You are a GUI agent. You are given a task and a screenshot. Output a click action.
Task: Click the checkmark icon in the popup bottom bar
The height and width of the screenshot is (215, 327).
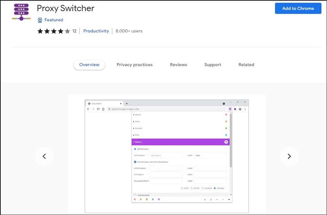[x=217, y=200]
